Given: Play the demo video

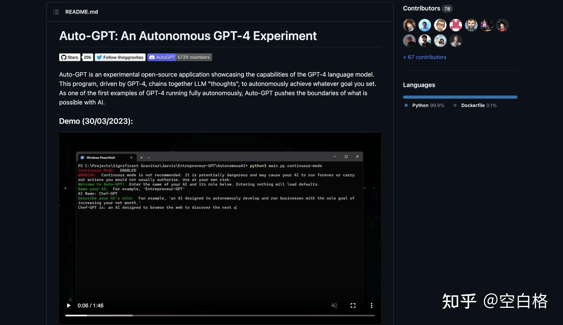Looking at the screenshot, I should click(68, 305).
